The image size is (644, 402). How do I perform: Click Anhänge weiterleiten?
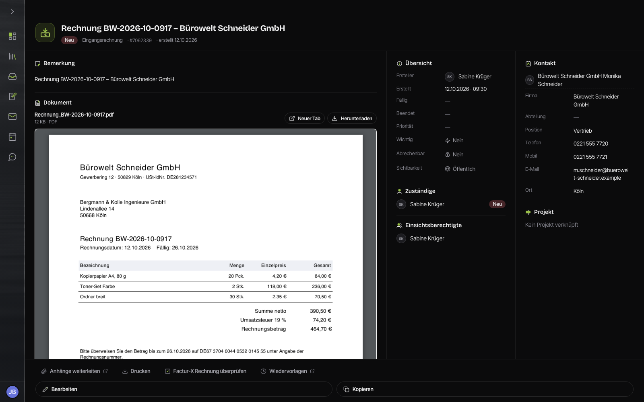74,371
